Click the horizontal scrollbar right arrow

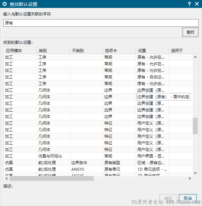(x=189, y=178)
